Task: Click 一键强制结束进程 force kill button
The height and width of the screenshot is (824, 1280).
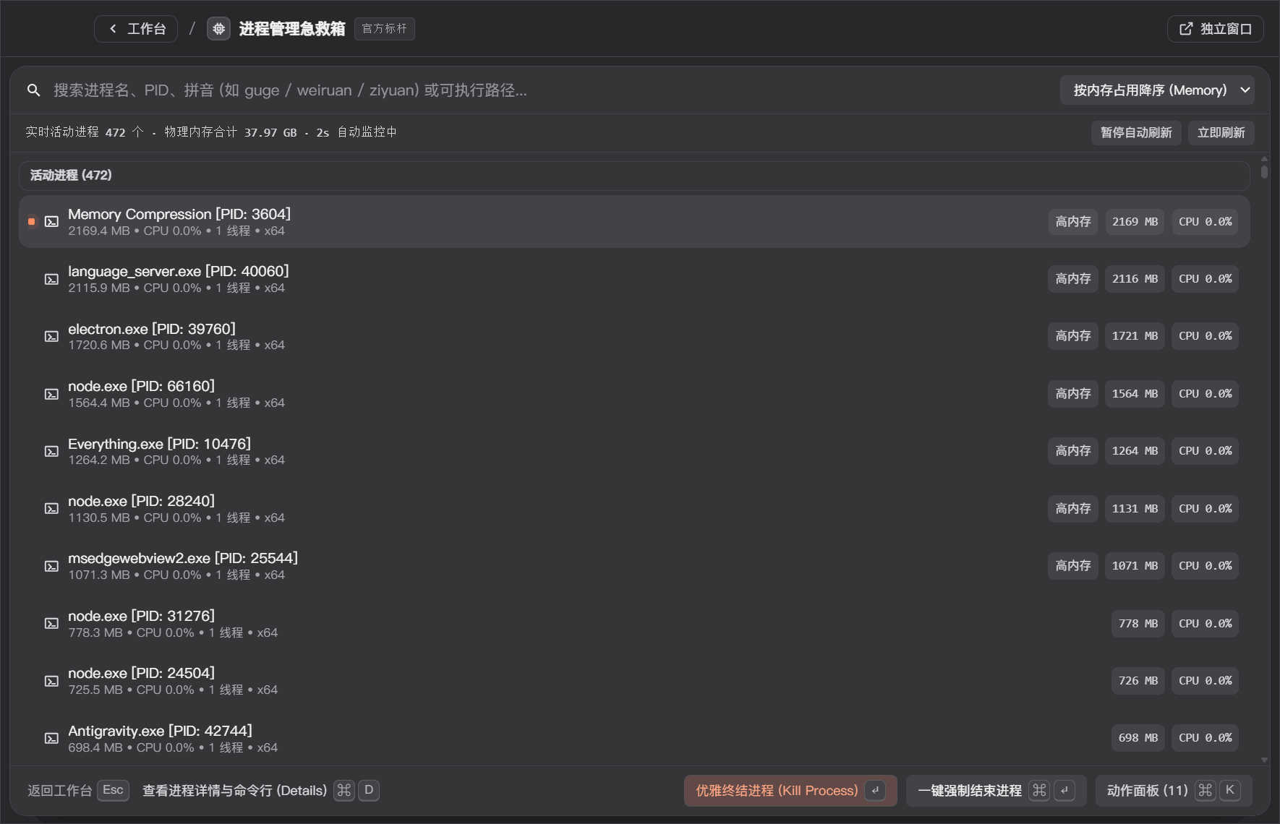Action: pyautogui.click(x=996, y=791)
